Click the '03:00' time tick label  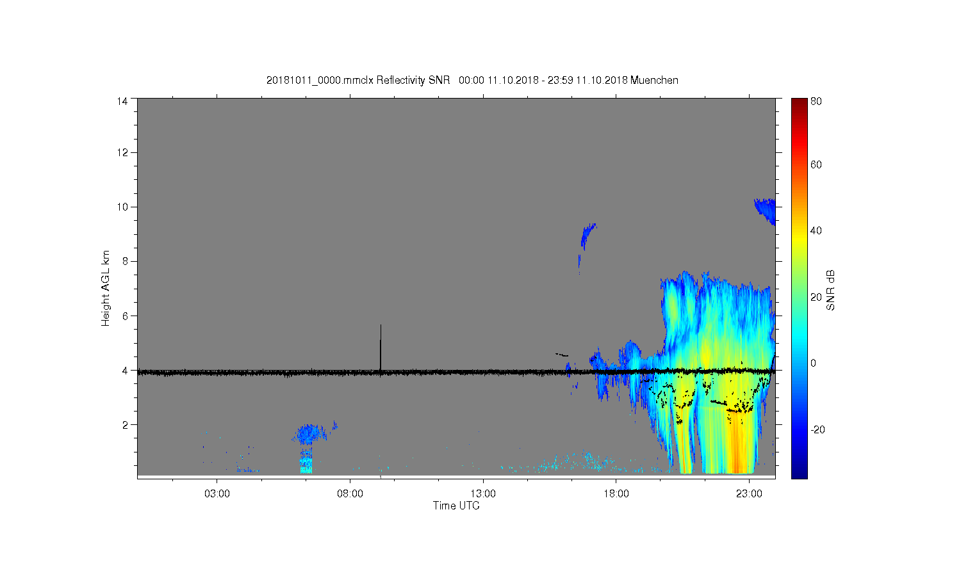tap(217, 494)
